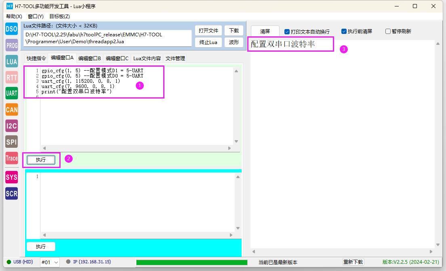Click the lower editor's vertical scrollbar up arrow
The width and height of the screenshot is (446, 271).
(x=238, y=177)
